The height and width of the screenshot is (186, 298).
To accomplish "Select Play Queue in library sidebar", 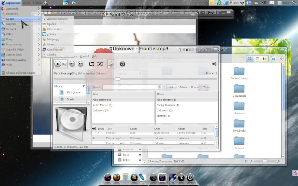I will [x=73, y=92].
